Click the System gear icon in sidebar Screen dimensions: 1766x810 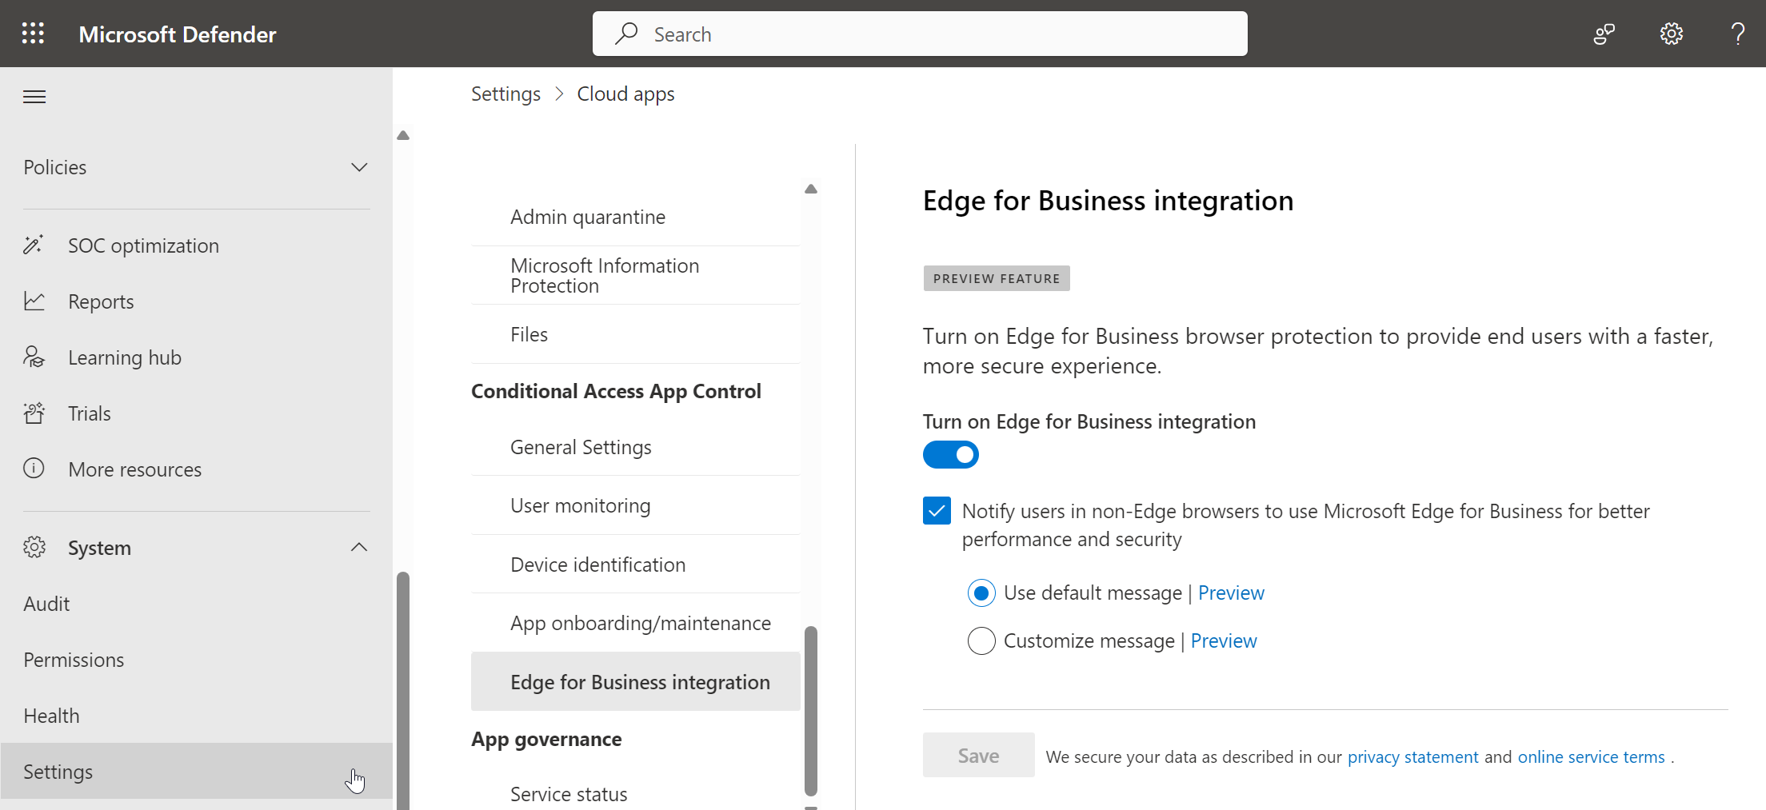tap(34, 547)
